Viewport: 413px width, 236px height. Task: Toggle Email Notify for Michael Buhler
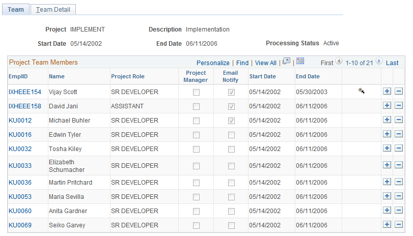click(231, 121)
